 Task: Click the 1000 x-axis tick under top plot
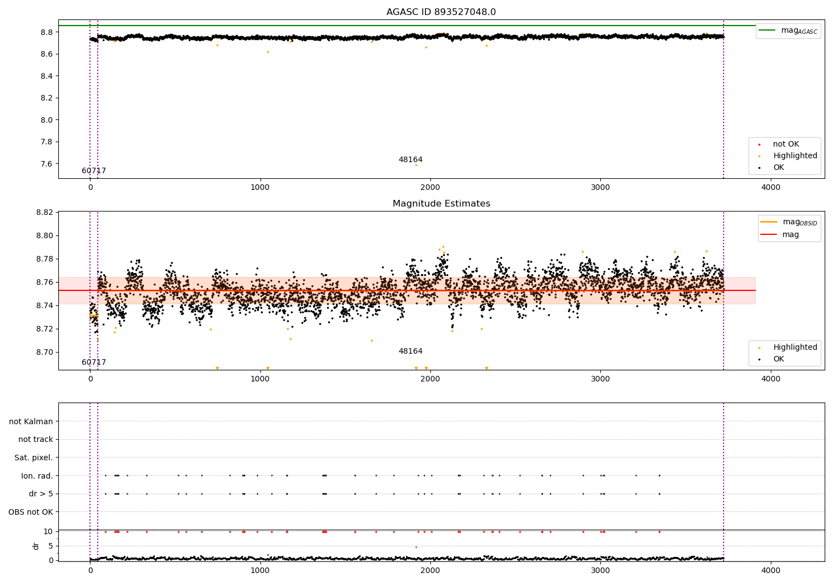coord(260,188)
